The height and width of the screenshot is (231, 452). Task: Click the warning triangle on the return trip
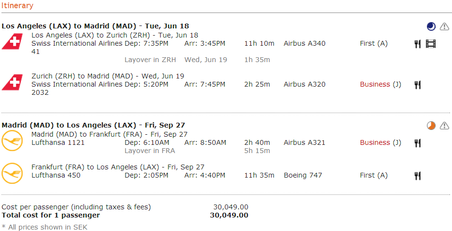(444, 126)
